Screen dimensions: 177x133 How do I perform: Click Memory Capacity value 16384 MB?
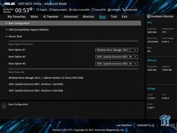point(167,70)
